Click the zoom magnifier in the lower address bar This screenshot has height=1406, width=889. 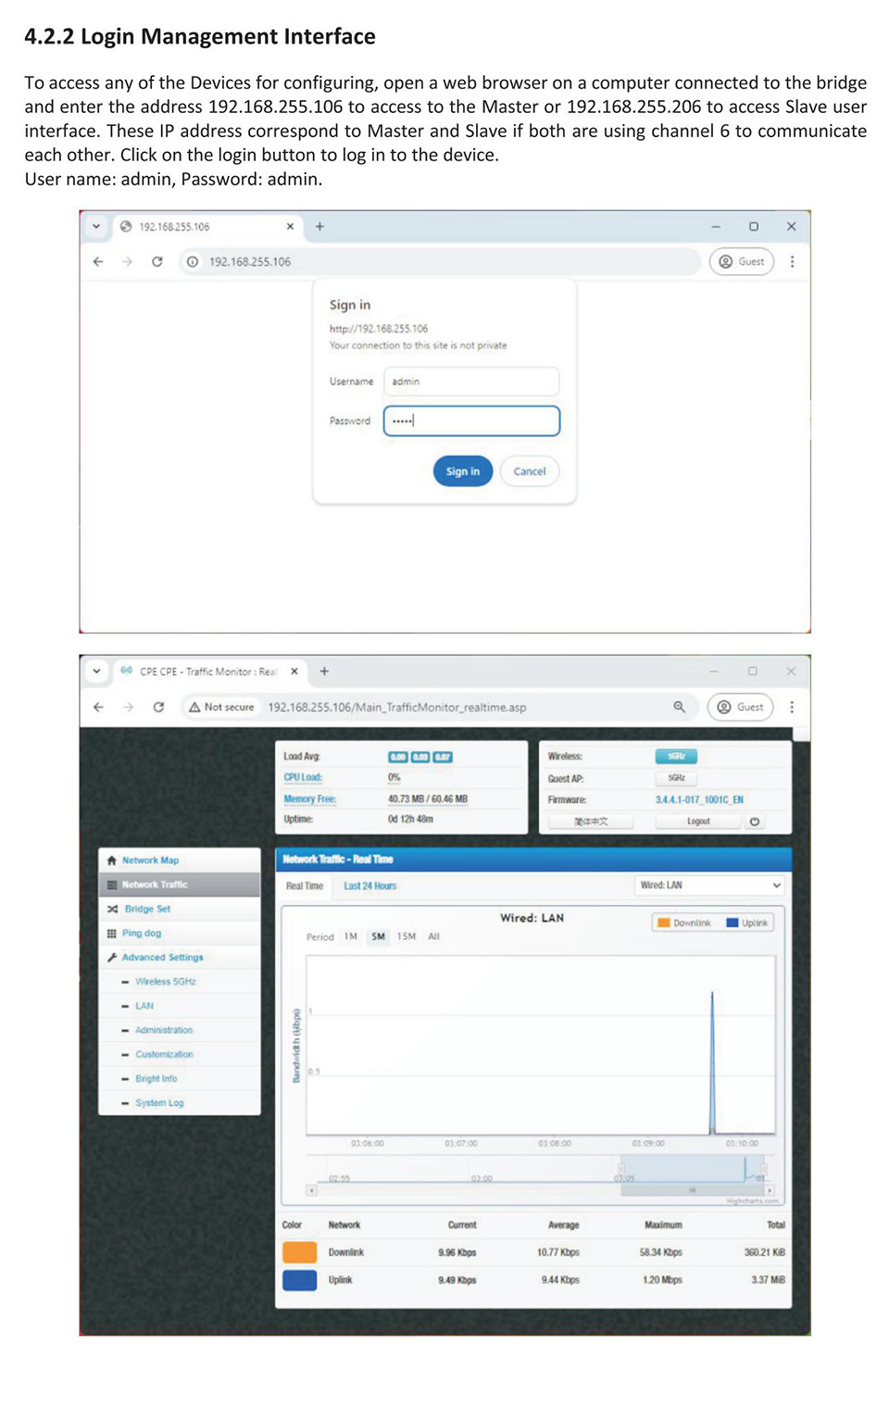(679, 707)
